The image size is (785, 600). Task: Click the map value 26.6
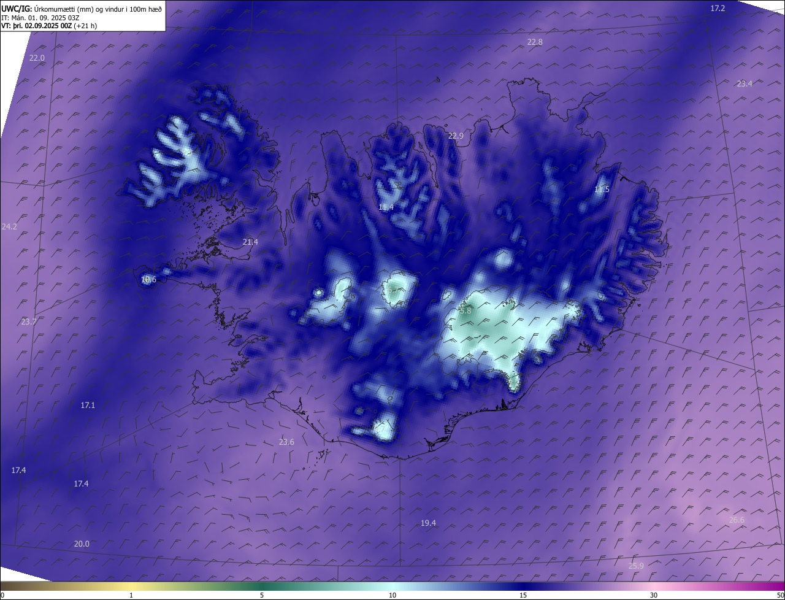tap(737, 520)
